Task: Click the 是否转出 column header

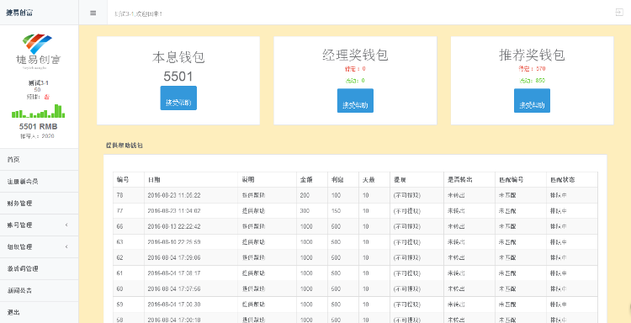Action: click(460, 180)
